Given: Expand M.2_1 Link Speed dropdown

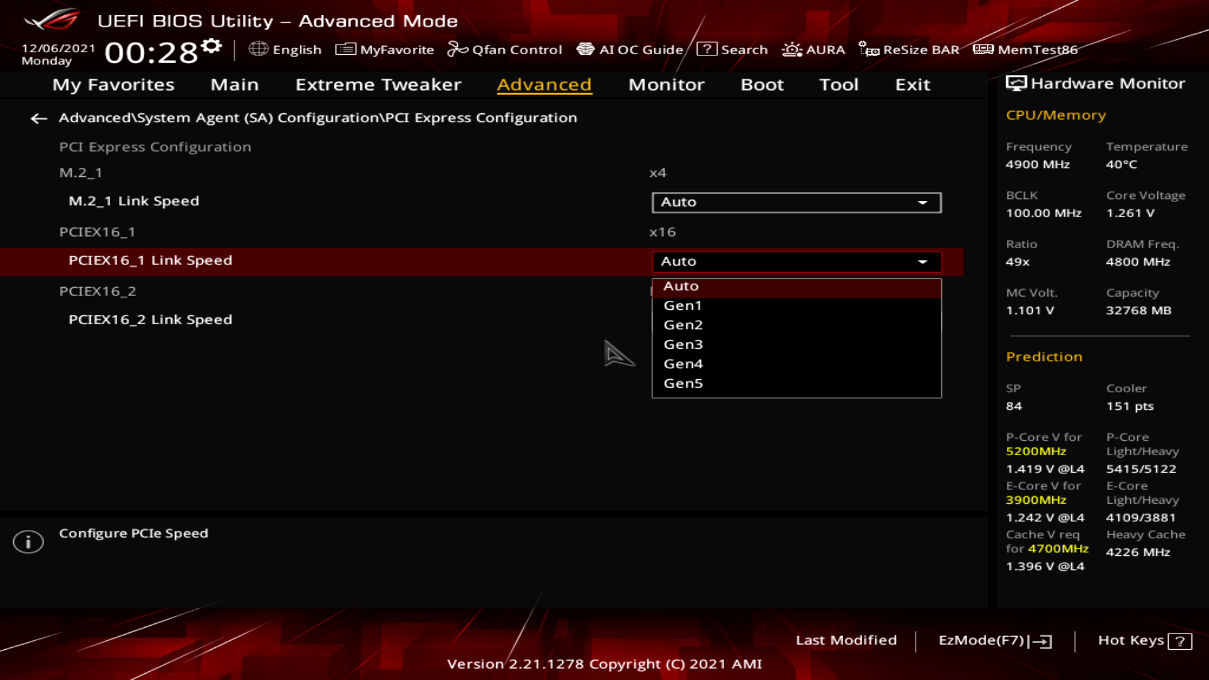Looking at the screenshot, I should coord(796,202).
